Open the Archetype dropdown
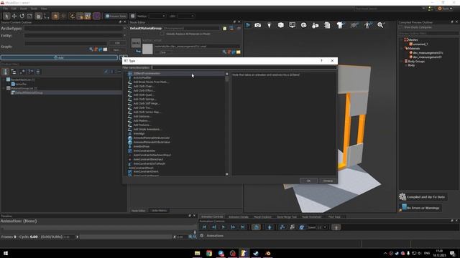 pos(124,29)
